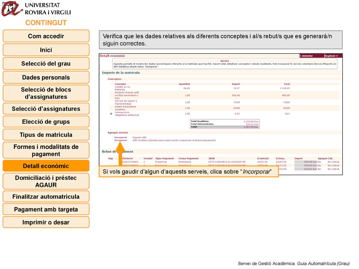
Task: Click the NOTES box title
Action: (225, 61)
